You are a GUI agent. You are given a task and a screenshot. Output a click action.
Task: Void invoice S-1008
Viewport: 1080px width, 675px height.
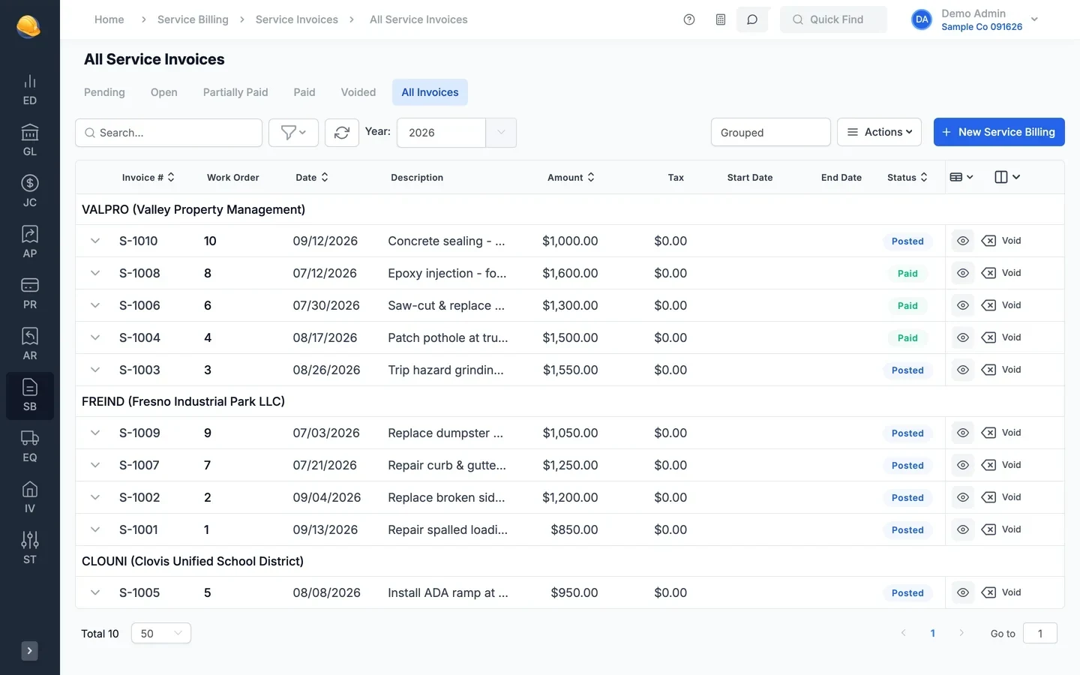point(1002,273)
